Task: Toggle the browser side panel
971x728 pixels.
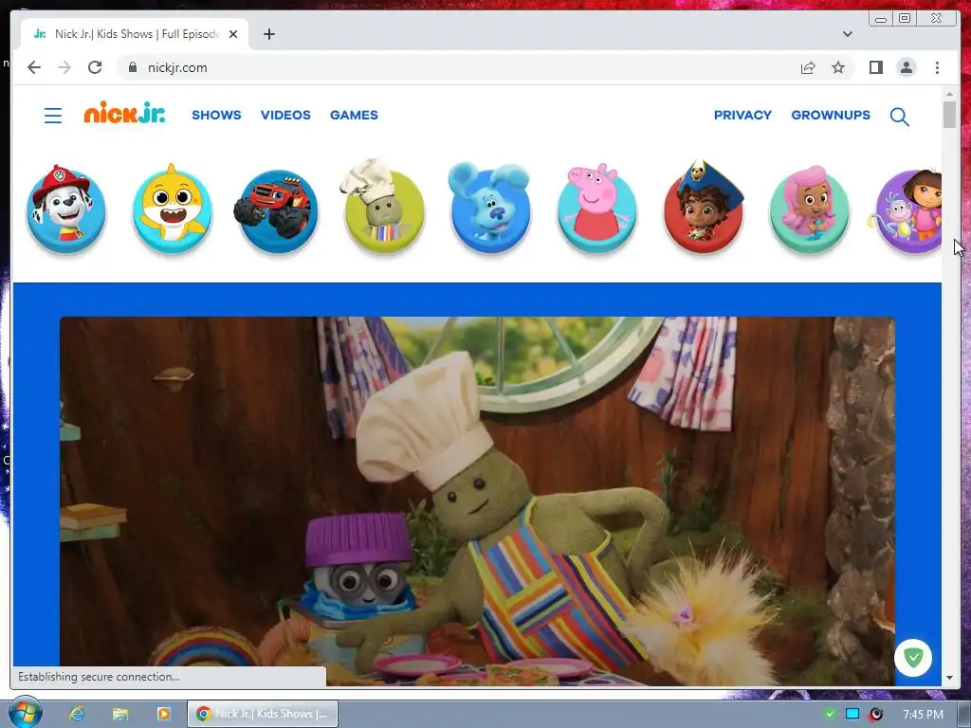Action: (875, 67)
